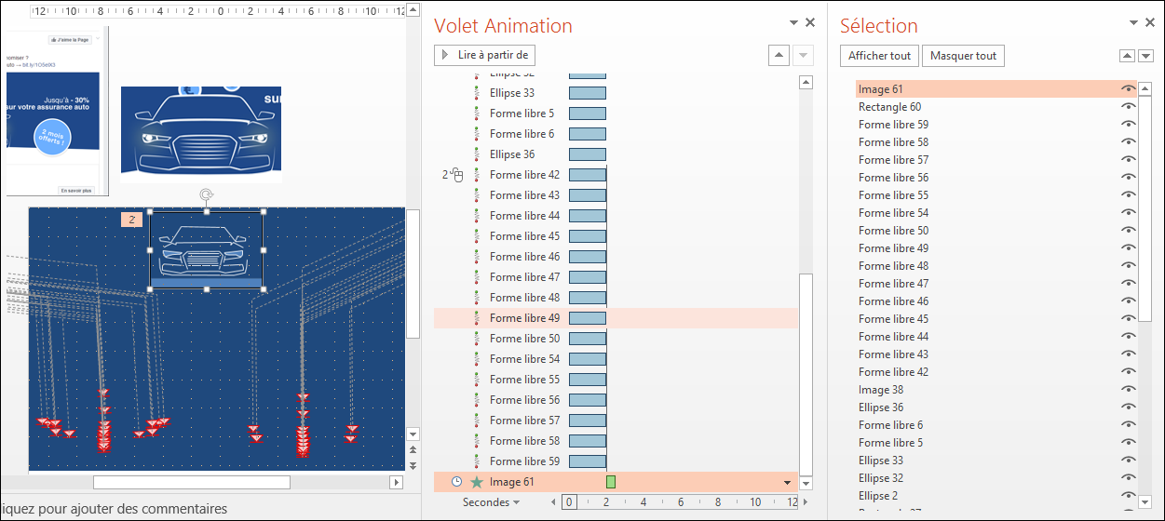Select Forme libre 55 in the Sélection list

(x=893, y=195)
